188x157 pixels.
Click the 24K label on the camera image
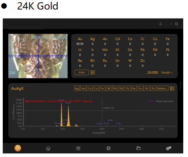click(12, 73)
